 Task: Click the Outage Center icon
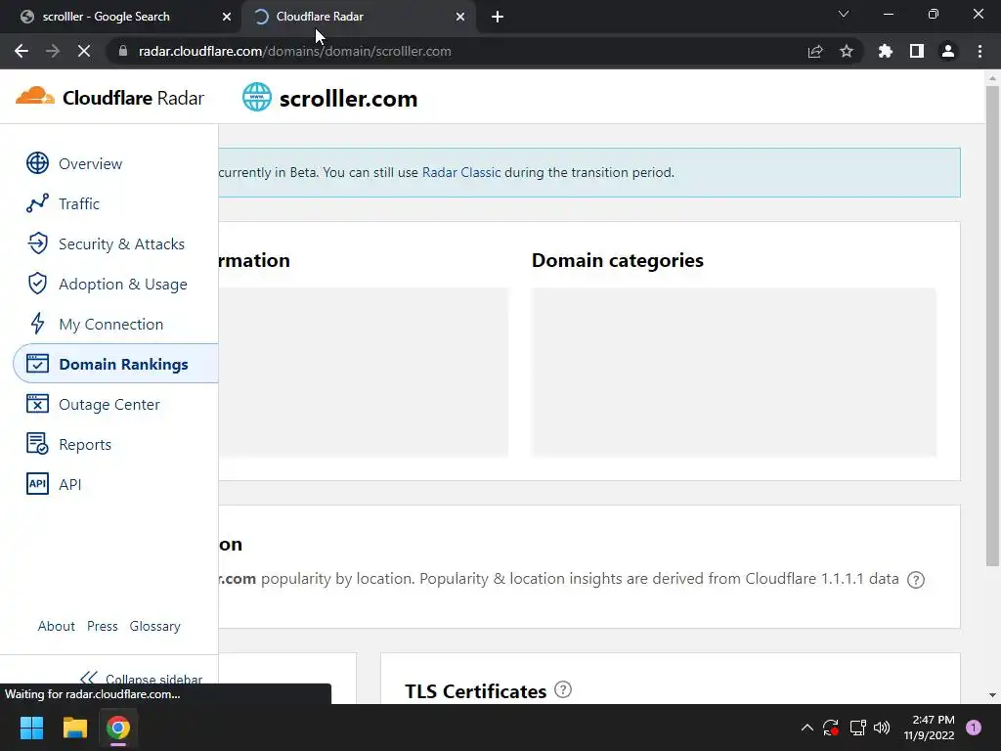(37, 404)
